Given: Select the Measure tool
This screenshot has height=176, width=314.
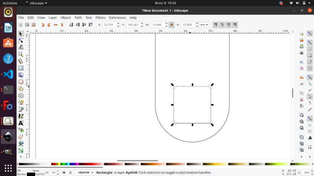Looking at the screenshot, I should point(21,61).
